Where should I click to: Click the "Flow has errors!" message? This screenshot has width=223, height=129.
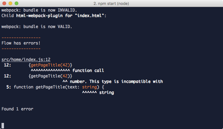21,43
